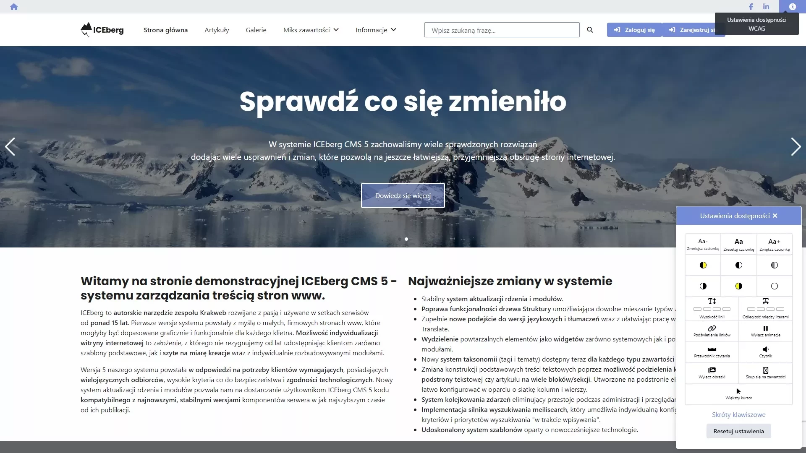
Task: Open Strona główna menu item
Action: click(165, 30)
